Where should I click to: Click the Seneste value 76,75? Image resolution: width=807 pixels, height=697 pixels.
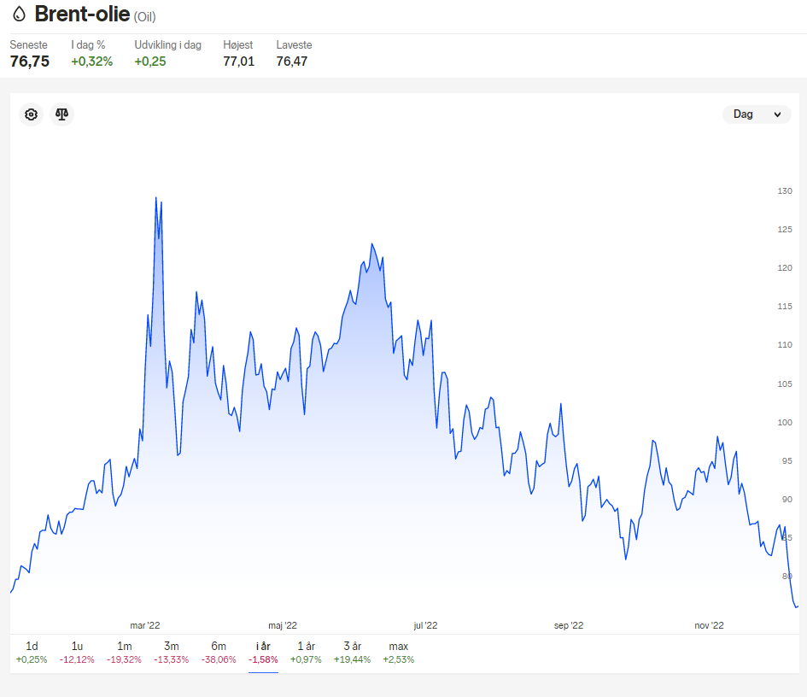tap(30, 61)
